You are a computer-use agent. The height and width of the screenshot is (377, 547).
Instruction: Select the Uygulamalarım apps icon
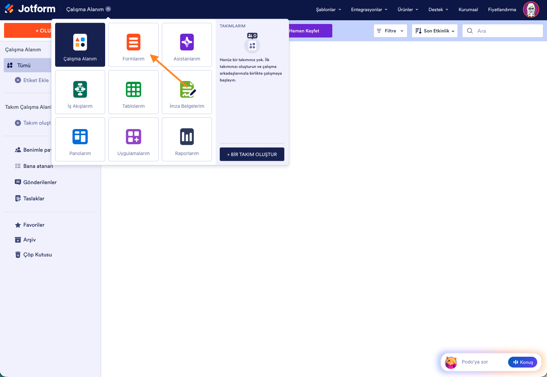point(134,137)
